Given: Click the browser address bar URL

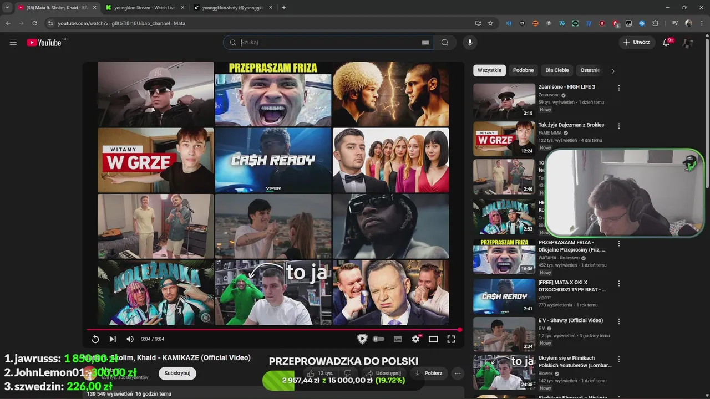Looking at the screenshot, I should click(121, 23).
